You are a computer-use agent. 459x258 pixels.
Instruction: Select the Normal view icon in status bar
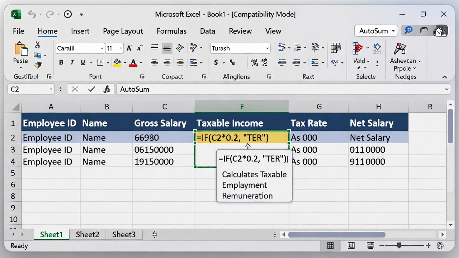(331, 245)
